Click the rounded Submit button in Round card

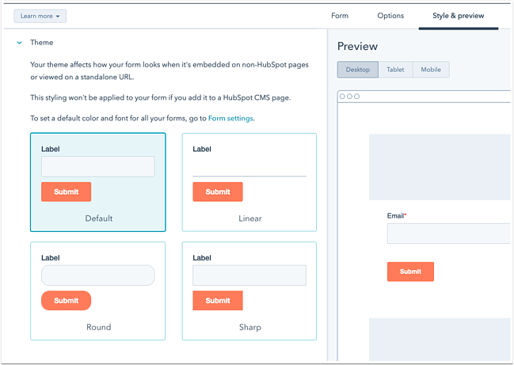[67, 300]
